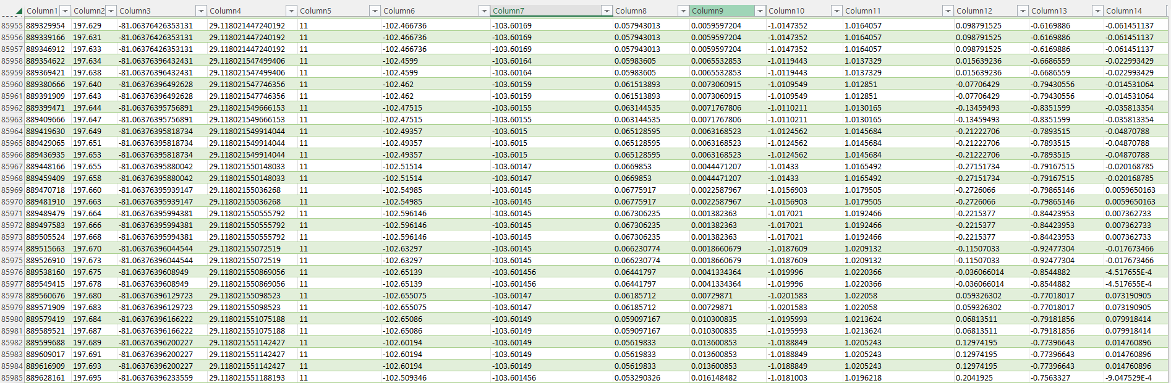Viewport: 1171px width, 383px height.
Task: Open the Column11 filter arrow
Action: coord(948,11)
